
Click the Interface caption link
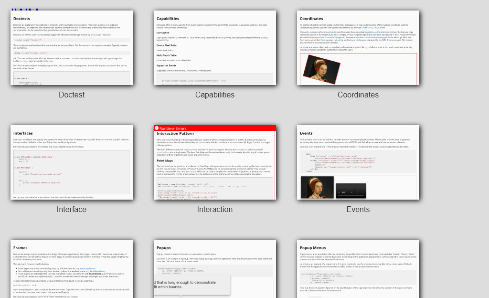pyautogui.click(x=72, y=210)
